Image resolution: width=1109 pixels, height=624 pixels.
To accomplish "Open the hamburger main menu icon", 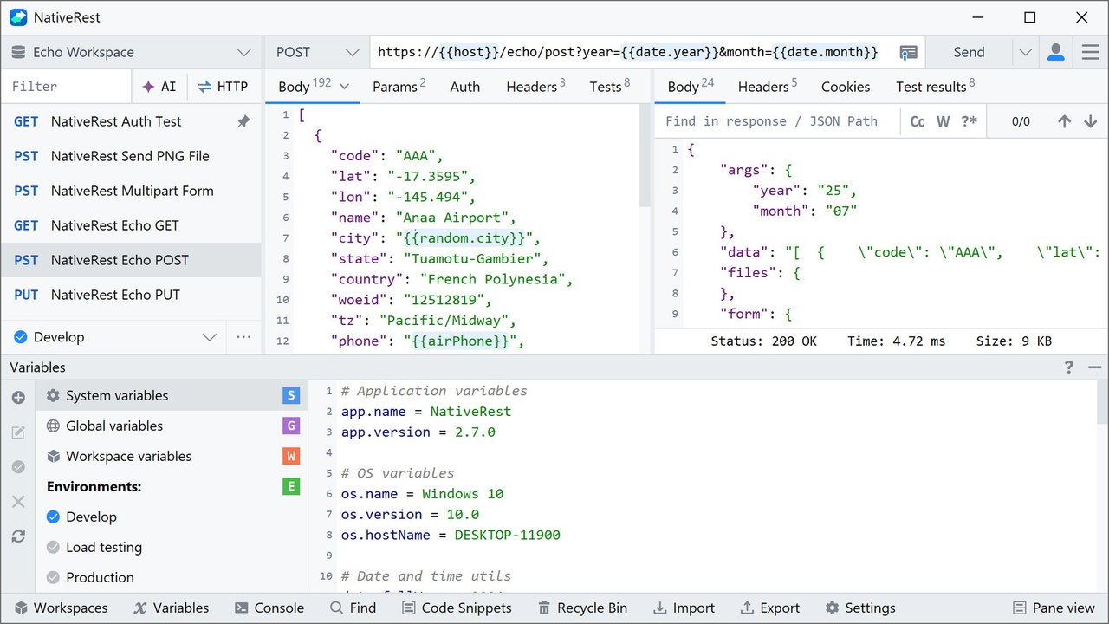I will (1090, 52).
